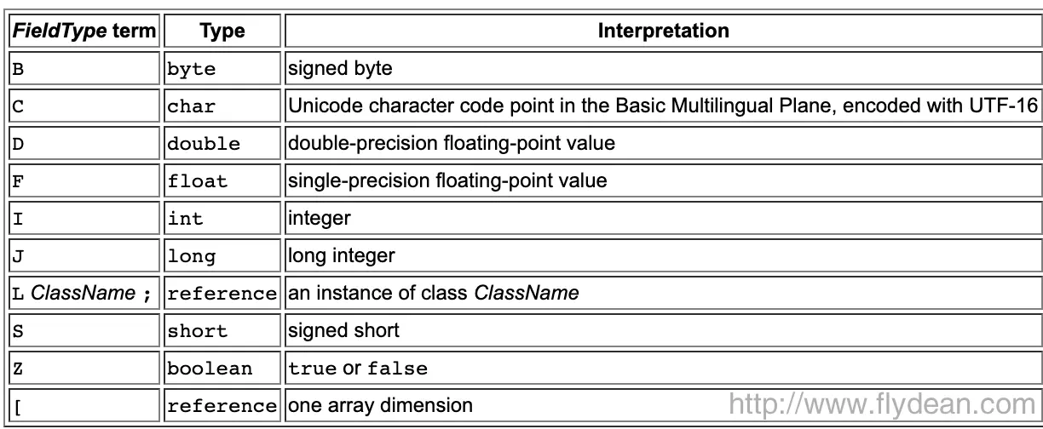Click the FieldType term column header
The height and width of the screenshot is (429, 1043).
[x=85, y=31]
